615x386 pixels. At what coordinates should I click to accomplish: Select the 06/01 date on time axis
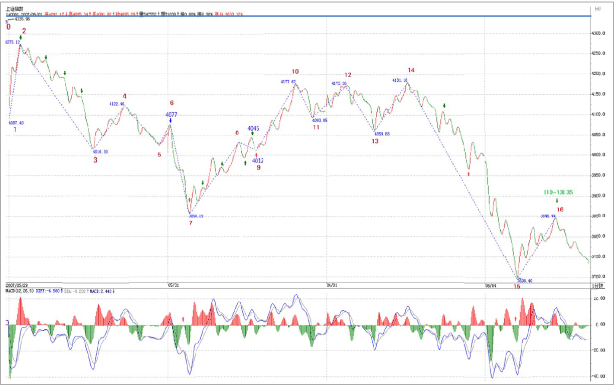(x=332, y=285)
